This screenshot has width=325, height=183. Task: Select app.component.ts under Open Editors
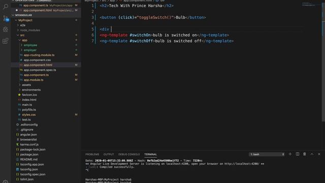coord(46,5)
